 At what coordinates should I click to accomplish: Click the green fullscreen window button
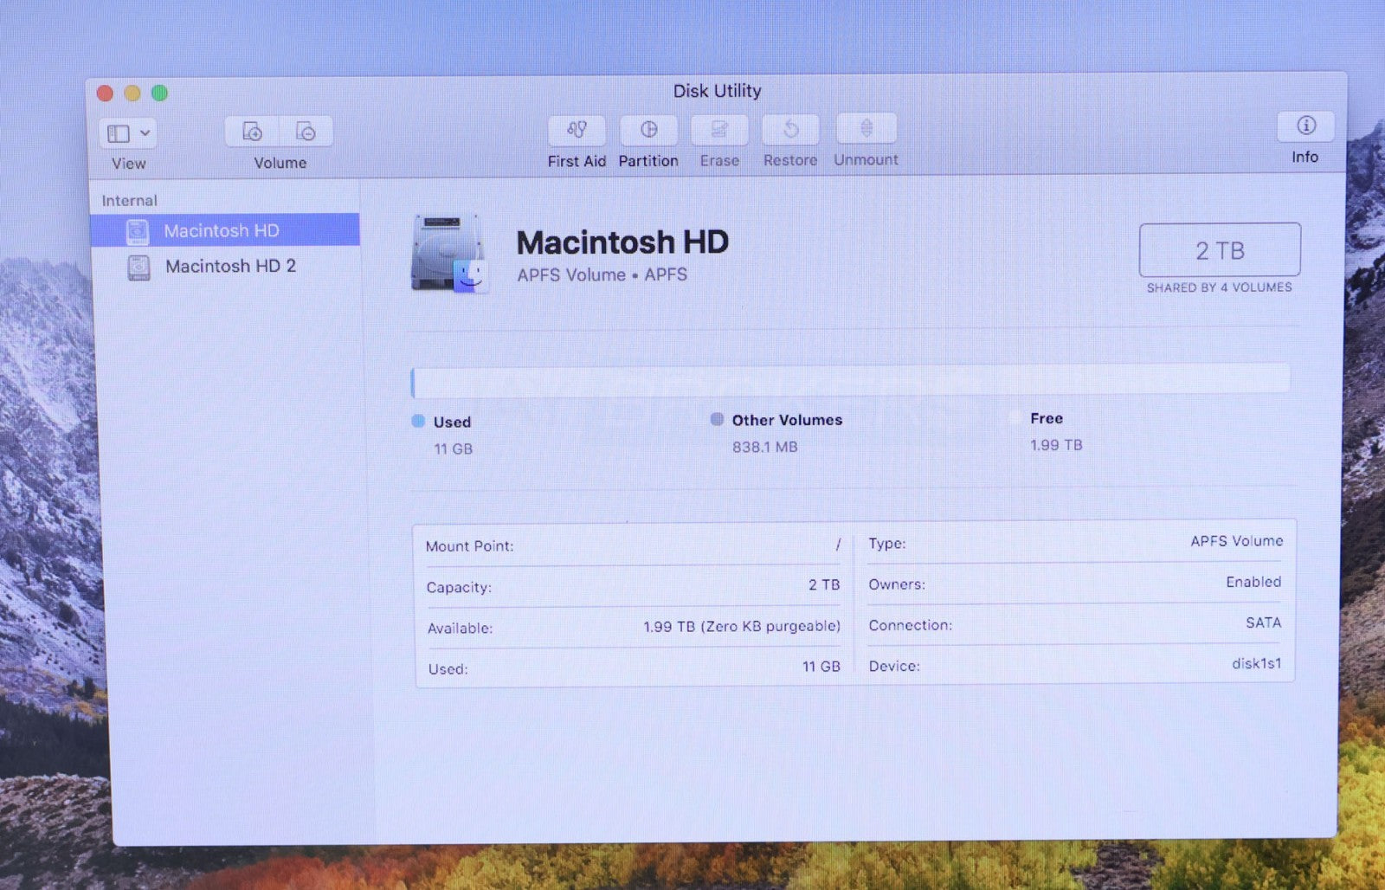[160, 93]
